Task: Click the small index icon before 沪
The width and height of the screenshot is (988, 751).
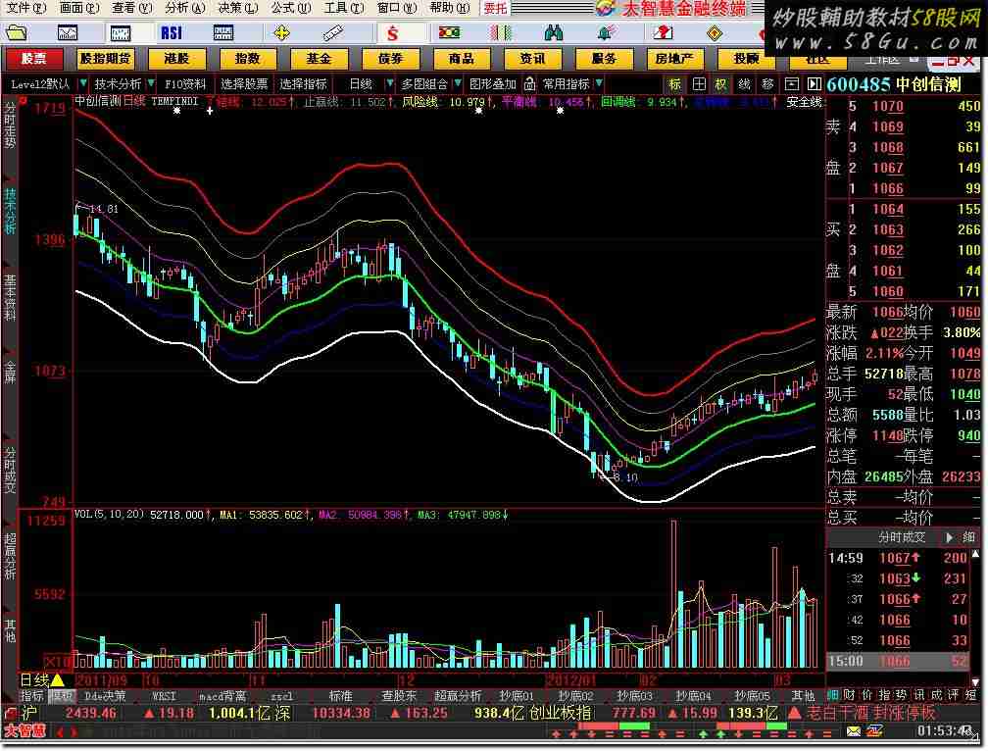Action: pyautogui.click(x=11, y=713)
